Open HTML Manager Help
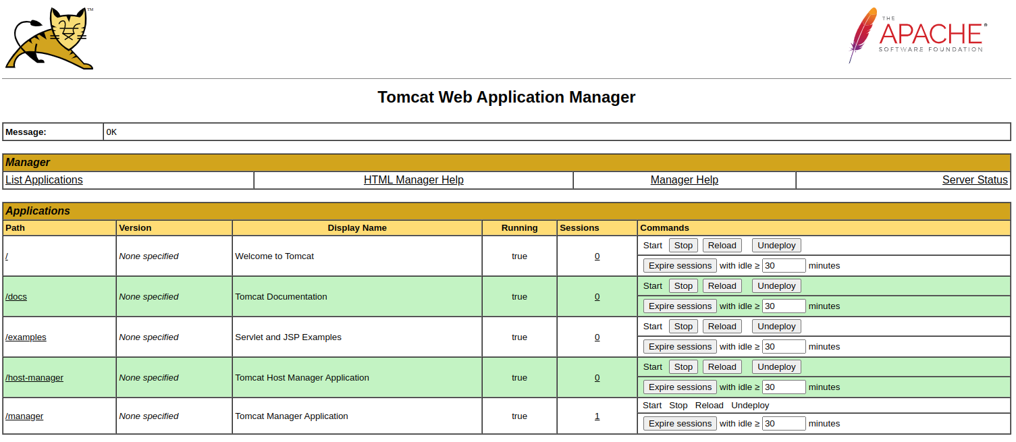 [413, 180]
